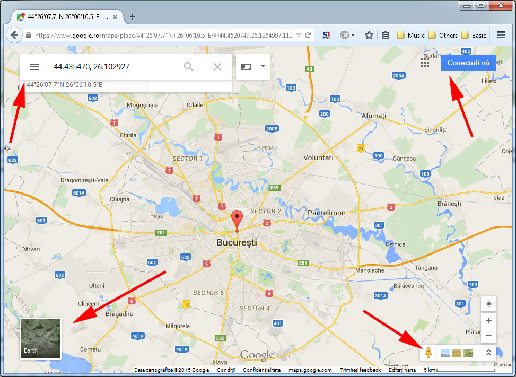
Task: Expand the input tools dropdown arrow
Action: 263,67
